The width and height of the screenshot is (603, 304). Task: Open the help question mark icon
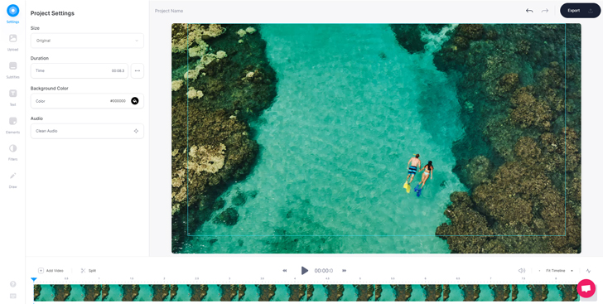click(12, 284)
